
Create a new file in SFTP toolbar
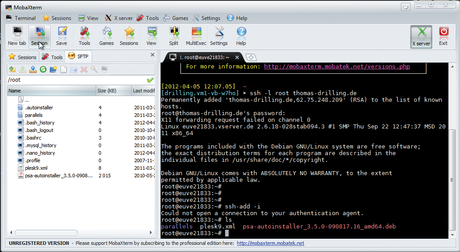click(64, 69)
